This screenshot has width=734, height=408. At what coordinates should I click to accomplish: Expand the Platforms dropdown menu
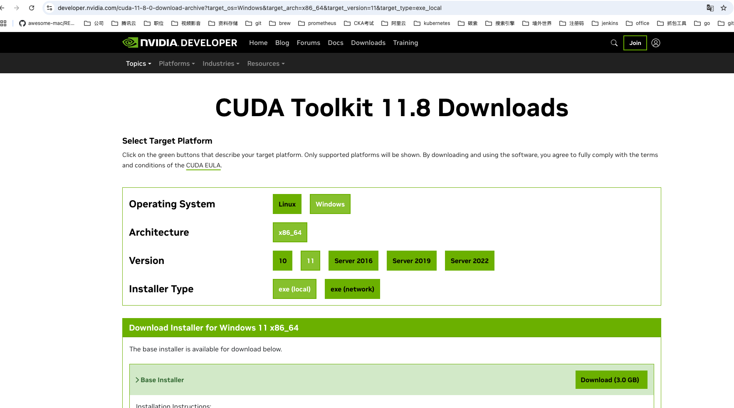tap(177, 63)
